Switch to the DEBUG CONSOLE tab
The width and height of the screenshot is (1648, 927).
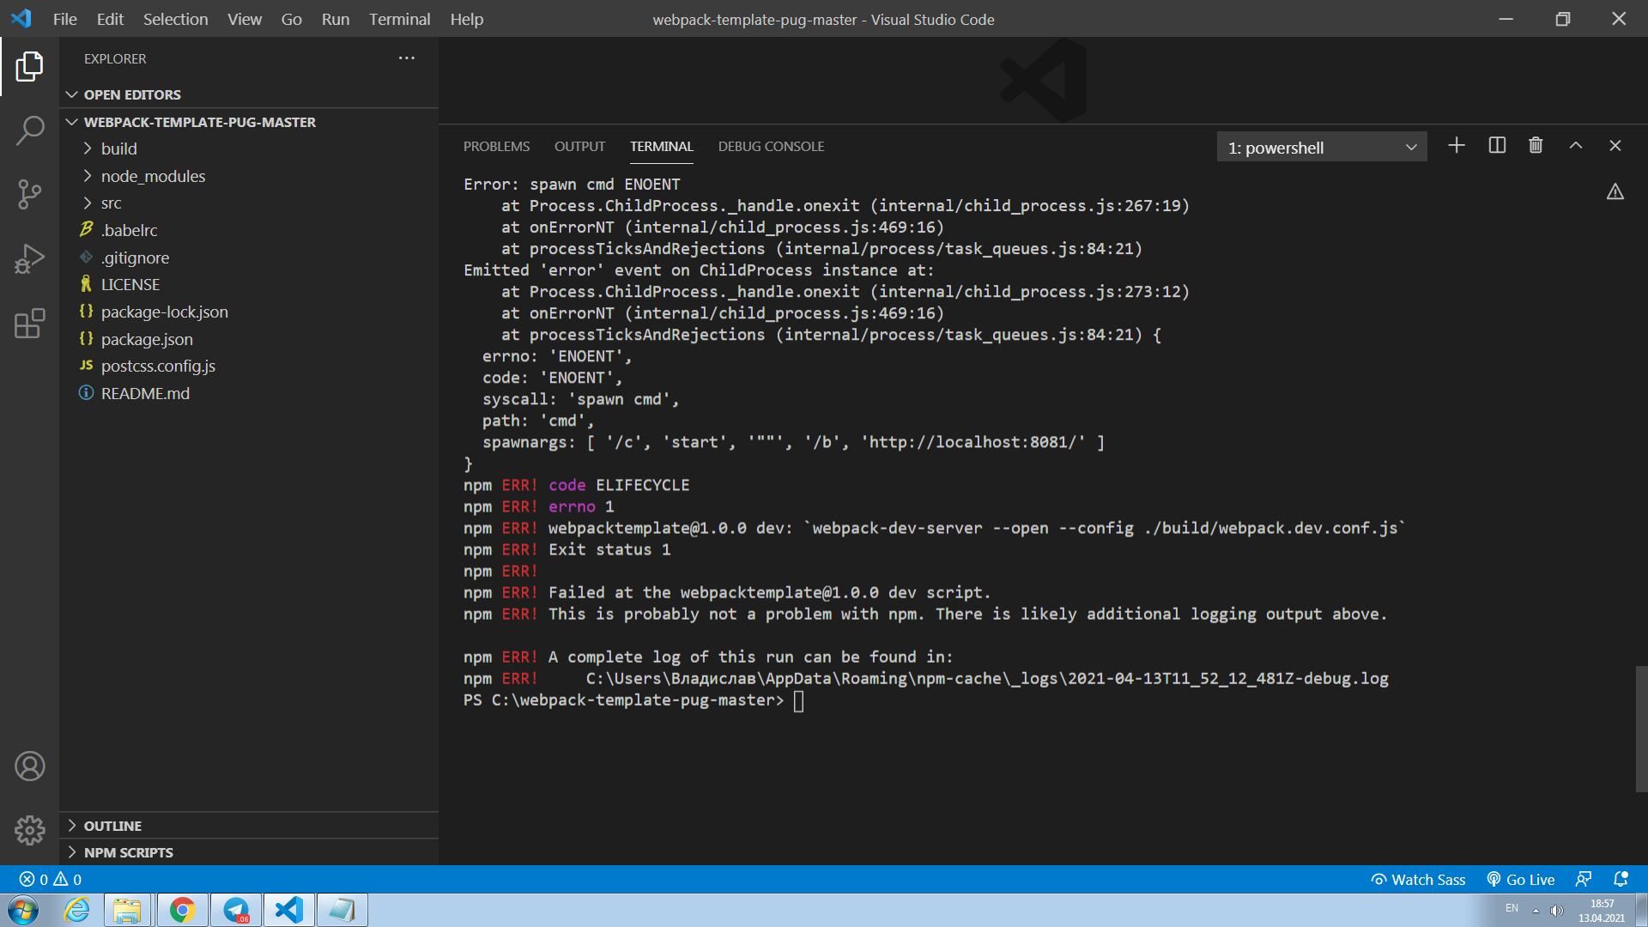[x=771, y=146]
